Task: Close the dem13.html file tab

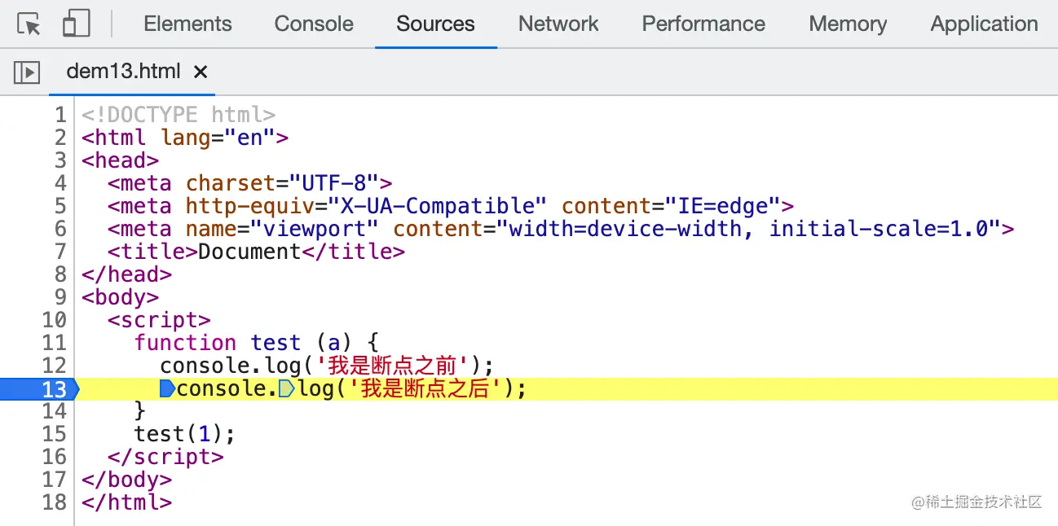Action: click(x=201, y=72)
